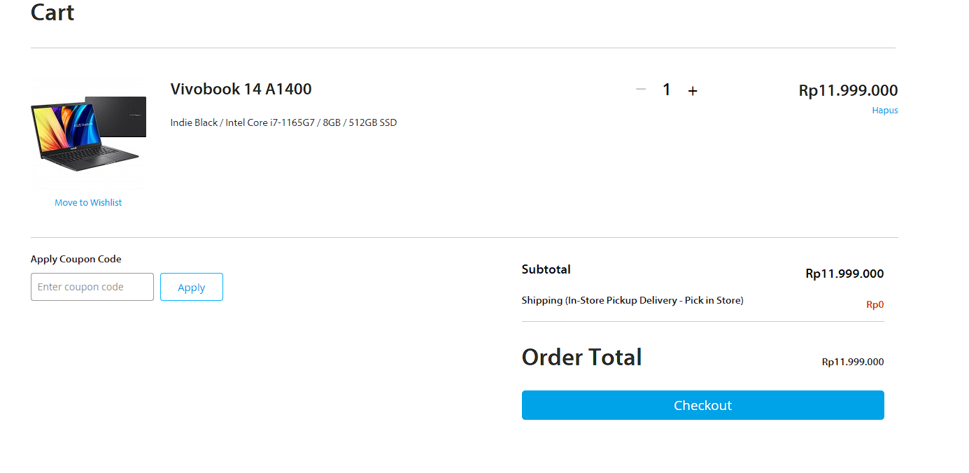This screenshot has height=473, width=969.
Task: Click the red Rp0 shipping cost
Action: 875,304
